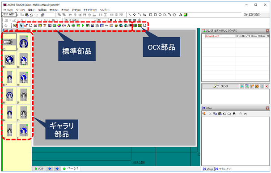Click the color image tool beside text tool
The width and height of the screenshot is (271, 173).
tap(186, 15)
